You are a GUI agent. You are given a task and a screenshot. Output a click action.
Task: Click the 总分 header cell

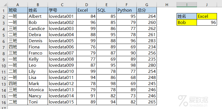[147, 10]
